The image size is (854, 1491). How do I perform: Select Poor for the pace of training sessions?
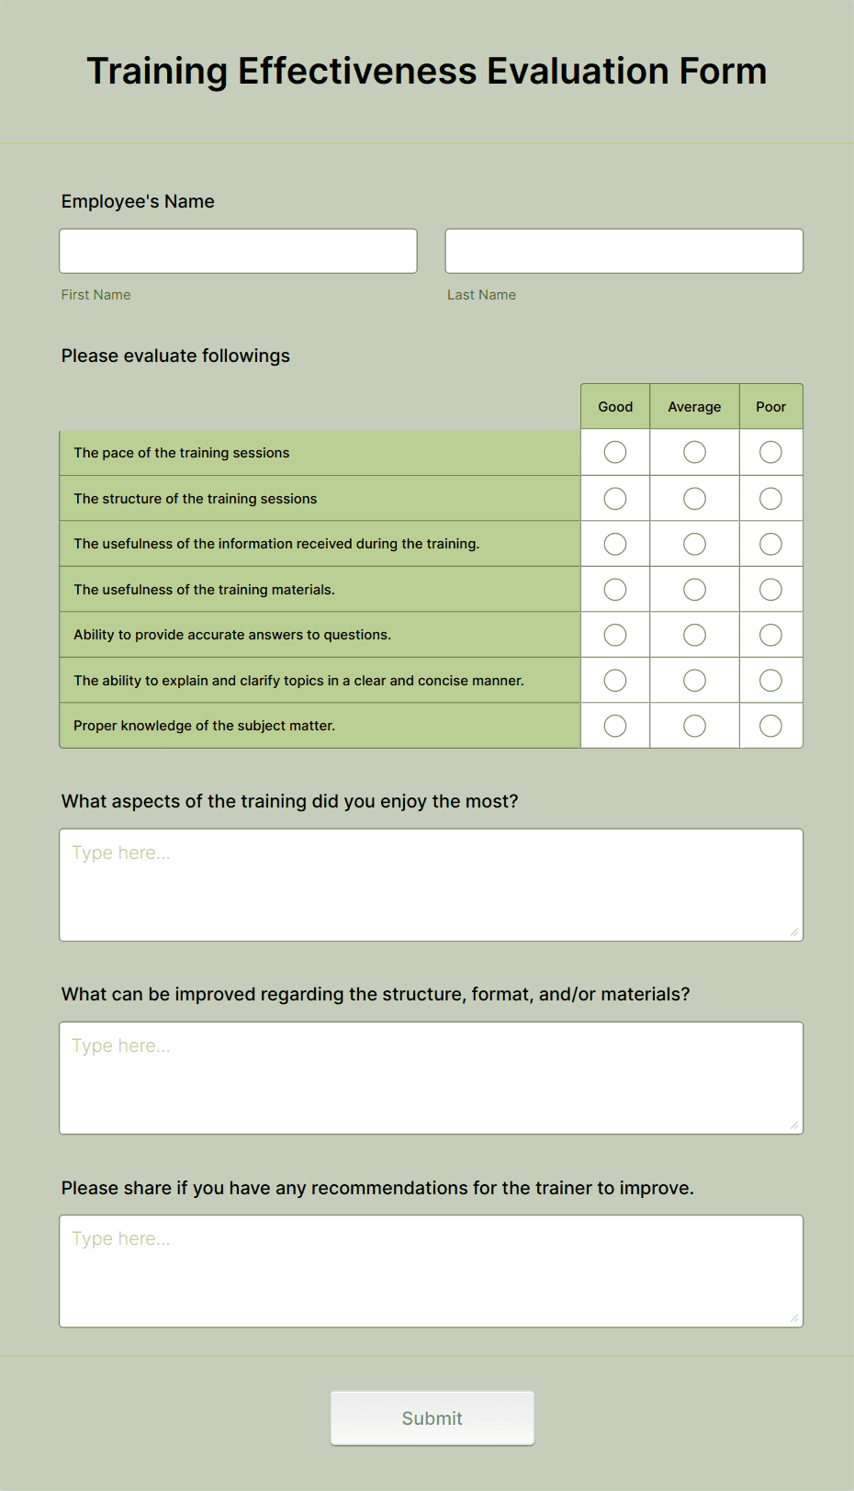[x=770, y=452]
